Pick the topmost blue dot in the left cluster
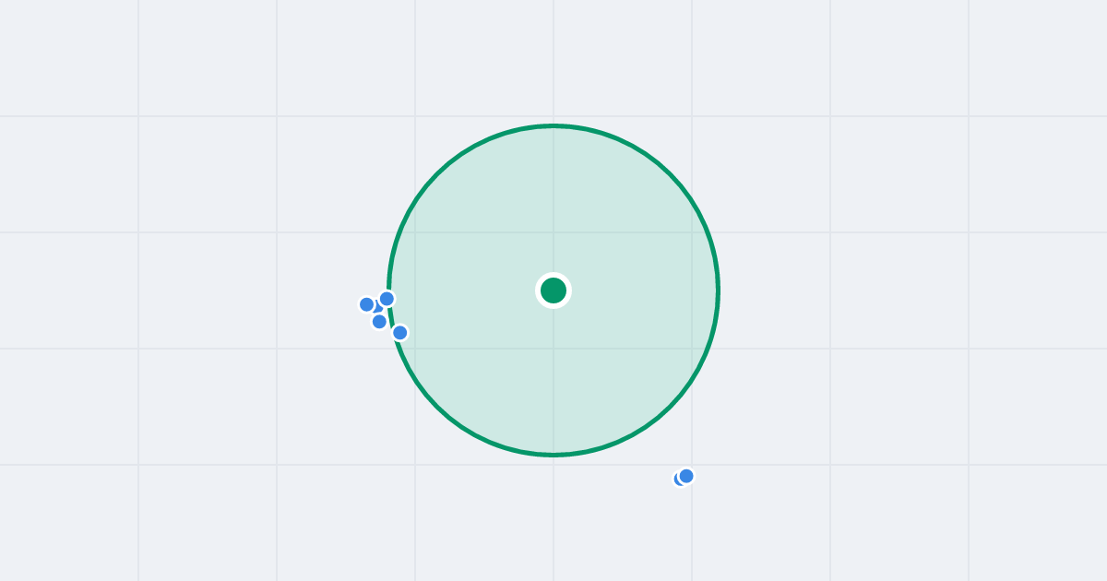Screen dimensions: 1107x581 [387, 299]
